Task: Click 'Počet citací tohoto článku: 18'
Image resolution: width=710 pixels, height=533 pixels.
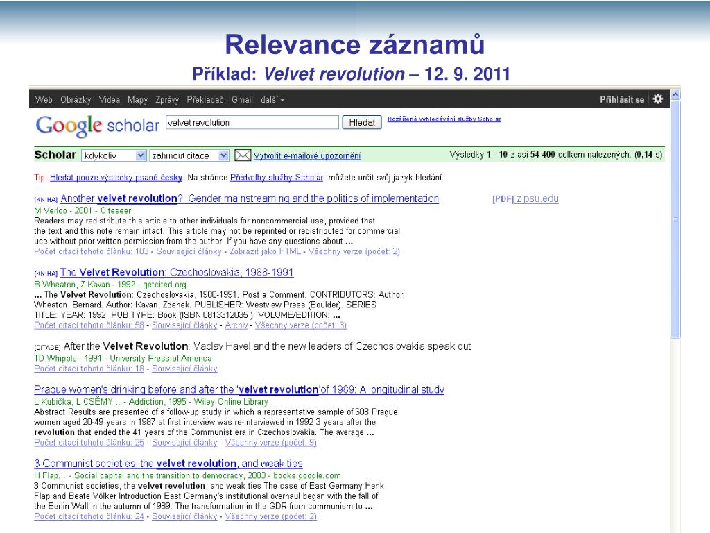Action: click(89, 369)
